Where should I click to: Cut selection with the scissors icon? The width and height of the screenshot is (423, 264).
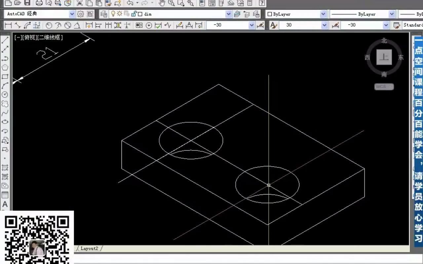pyautogui.click(x=80, y=3)
